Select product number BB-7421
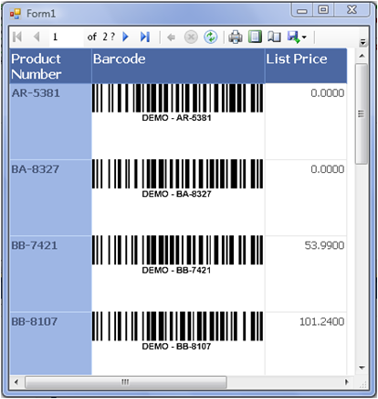378x399 pixels. point(35,245)
